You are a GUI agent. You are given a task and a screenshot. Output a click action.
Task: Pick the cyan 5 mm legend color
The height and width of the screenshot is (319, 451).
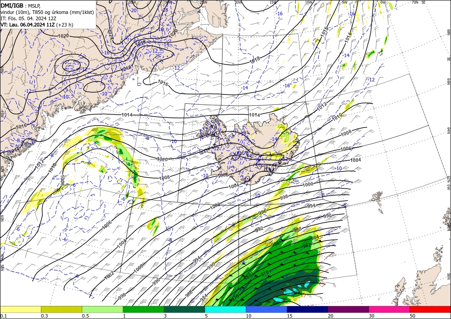tap(225, 309)
